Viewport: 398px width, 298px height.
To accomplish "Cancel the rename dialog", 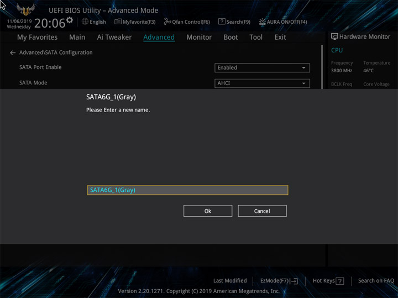I will 262,211.
